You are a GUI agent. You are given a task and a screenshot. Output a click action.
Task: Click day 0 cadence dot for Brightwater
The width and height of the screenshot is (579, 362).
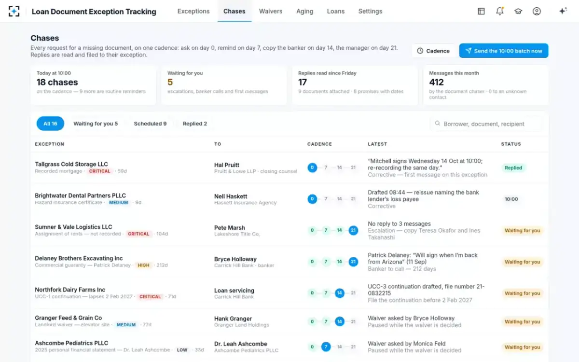(312, 199)
